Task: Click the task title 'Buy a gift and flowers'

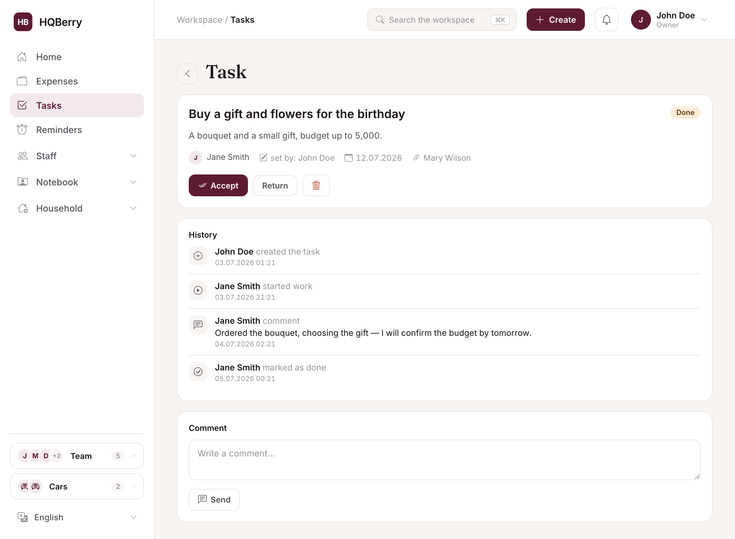Action: 297,114
